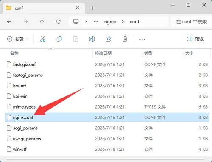Click the 在 conf 中搜索 box
The height and width of the screenshot is (162, 212).
[x=191, y=22]
